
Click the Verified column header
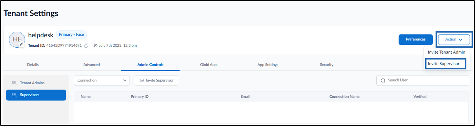tap(420, 97)
